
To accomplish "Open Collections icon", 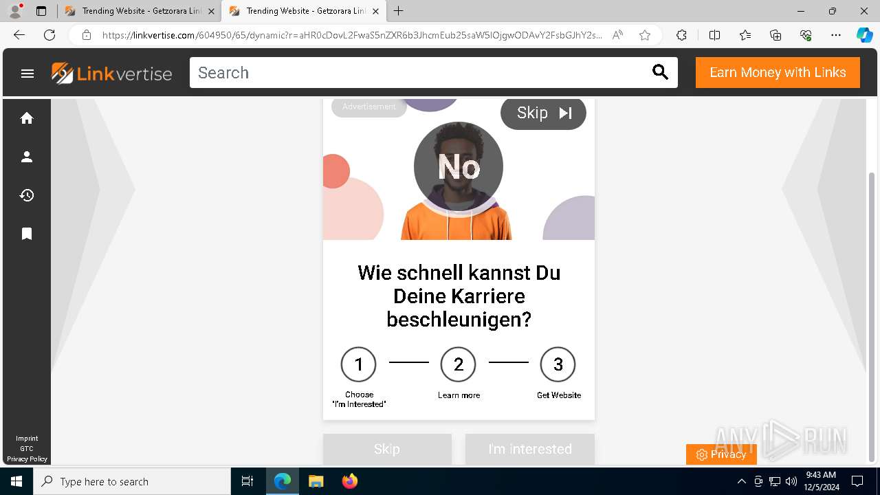I will pos(775,35).
